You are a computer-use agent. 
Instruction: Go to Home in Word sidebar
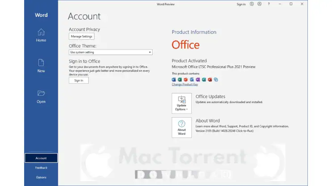[x=41, y=36]
